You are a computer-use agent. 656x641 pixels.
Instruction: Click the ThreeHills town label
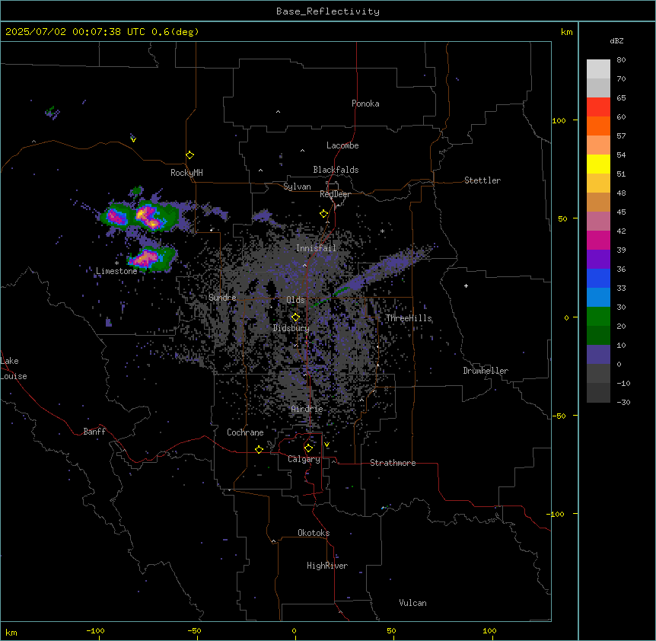click(409, 318)
